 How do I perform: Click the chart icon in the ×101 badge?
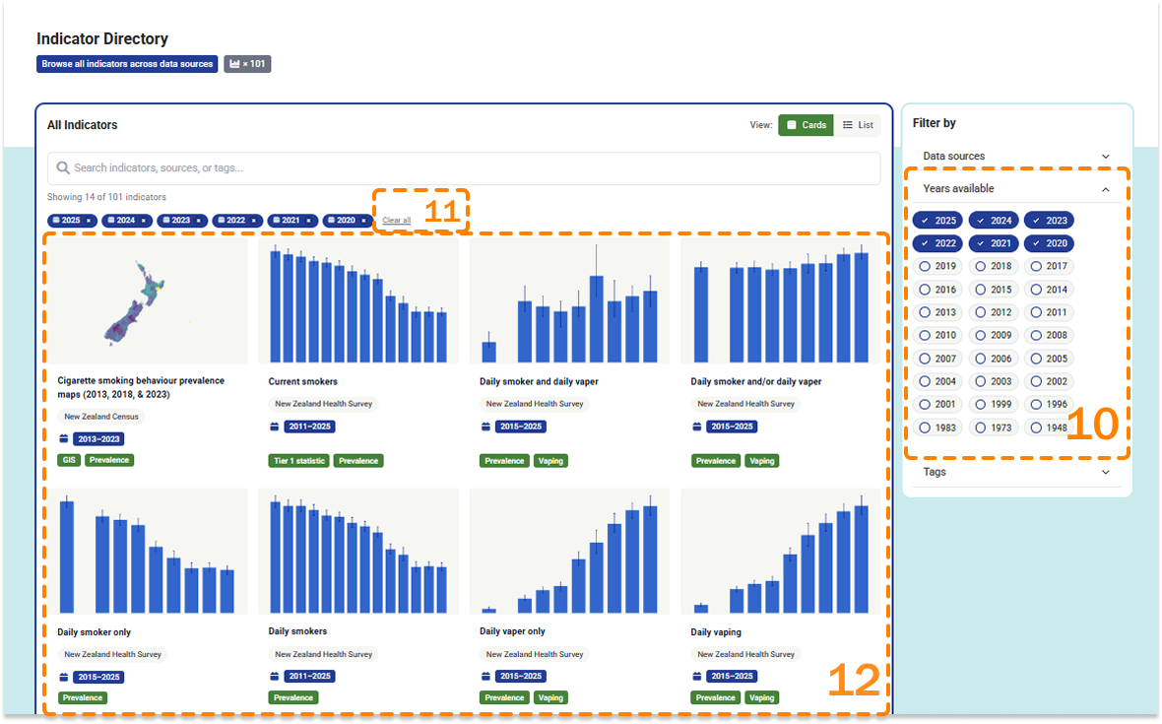234,64
